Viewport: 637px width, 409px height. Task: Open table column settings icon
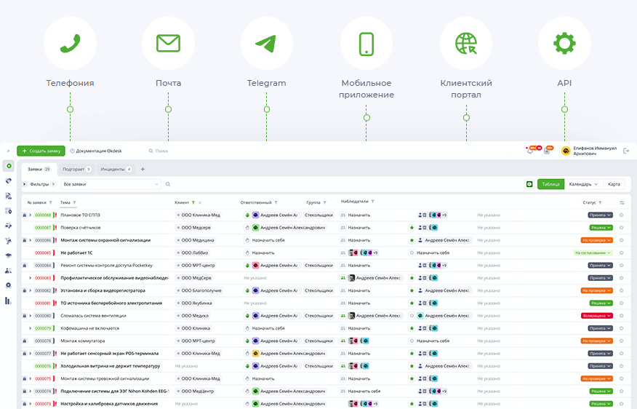(x=622, y=202)
